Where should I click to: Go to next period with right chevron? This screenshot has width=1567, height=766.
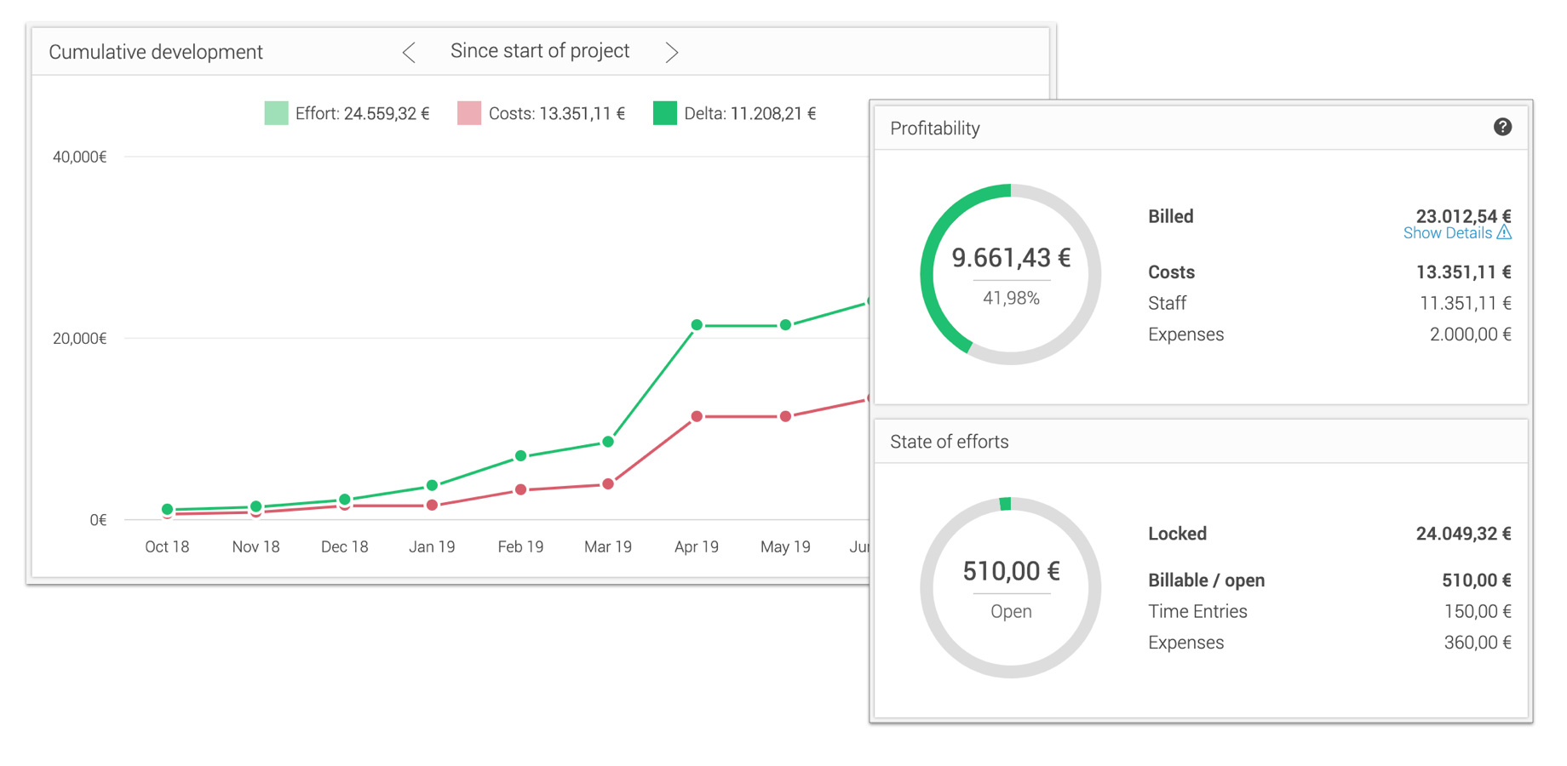click(x=671, y=53)
